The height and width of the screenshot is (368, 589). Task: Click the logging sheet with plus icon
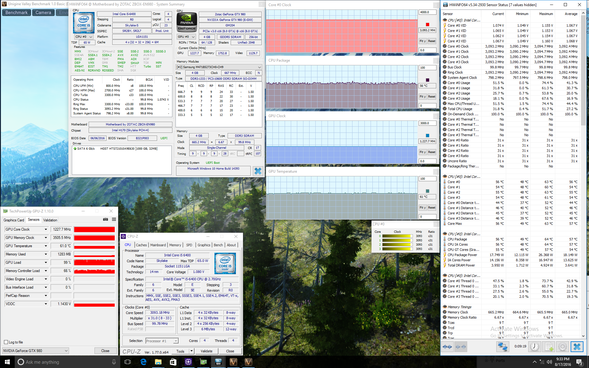(x=549, y=347)
